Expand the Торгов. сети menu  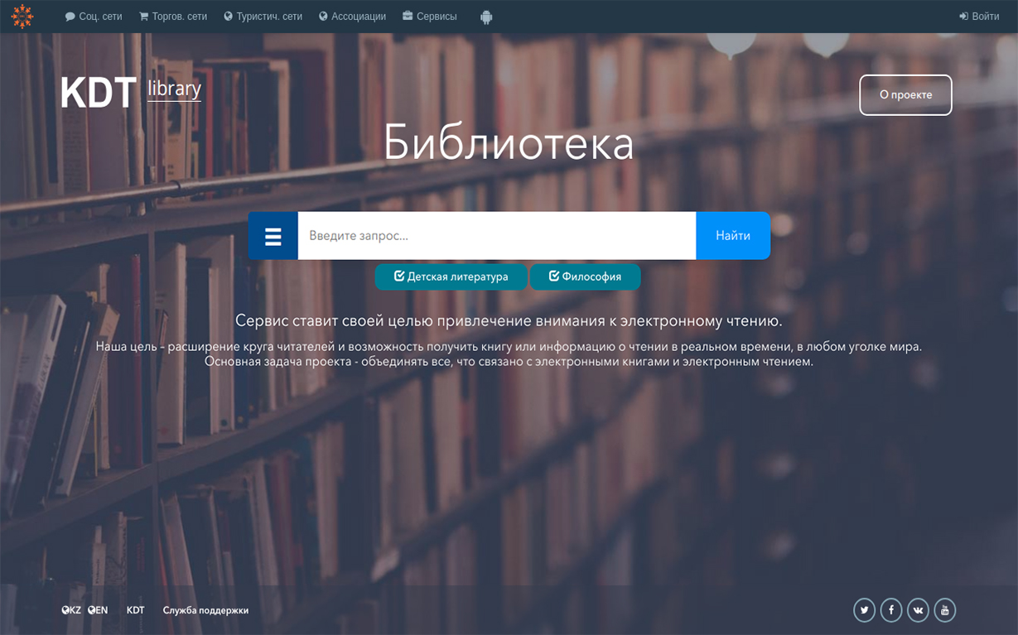pyautogui.click(x=173, y=17)
